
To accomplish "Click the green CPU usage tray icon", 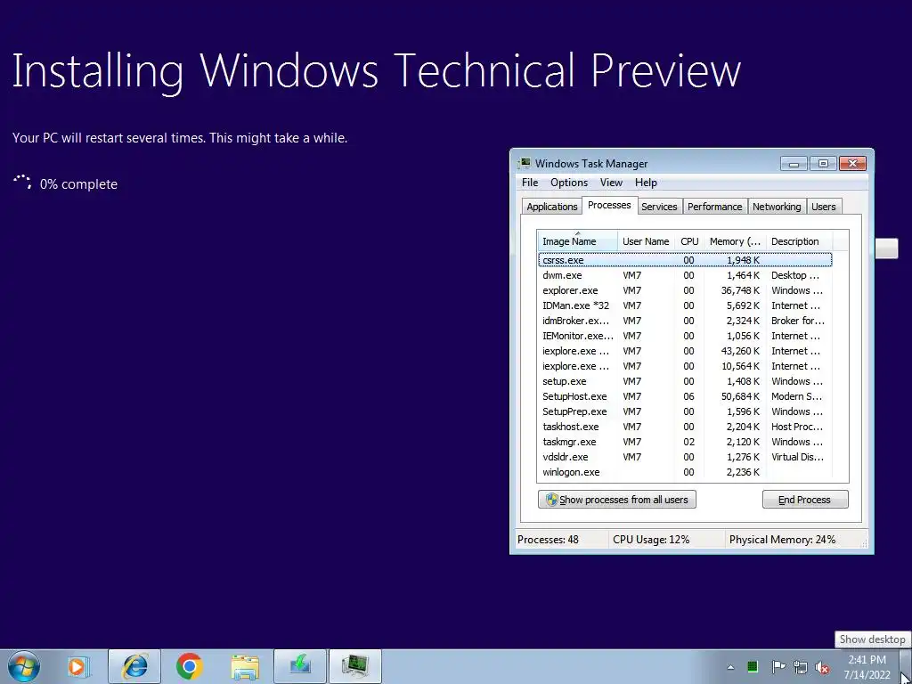I will point(753,666).
